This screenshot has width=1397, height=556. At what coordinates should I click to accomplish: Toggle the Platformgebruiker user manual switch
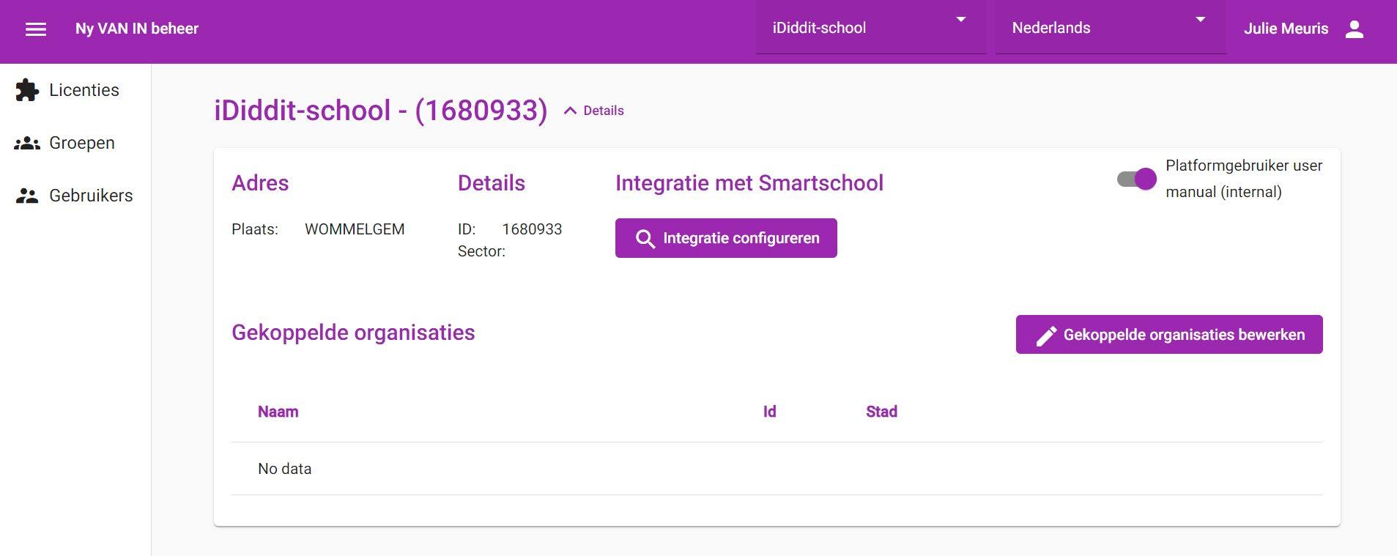tap(1136, 179)
